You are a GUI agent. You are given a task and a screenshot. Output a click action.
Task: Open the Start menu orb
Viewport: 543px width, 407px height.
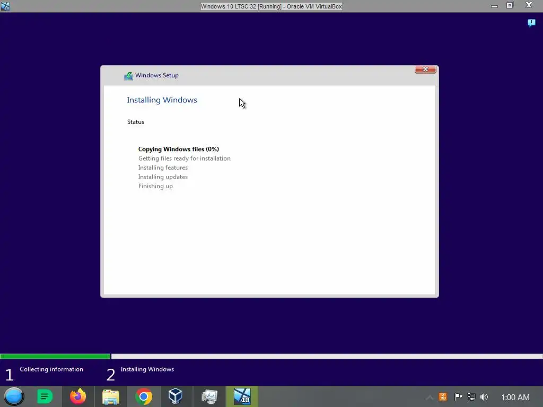coord(14,396)
